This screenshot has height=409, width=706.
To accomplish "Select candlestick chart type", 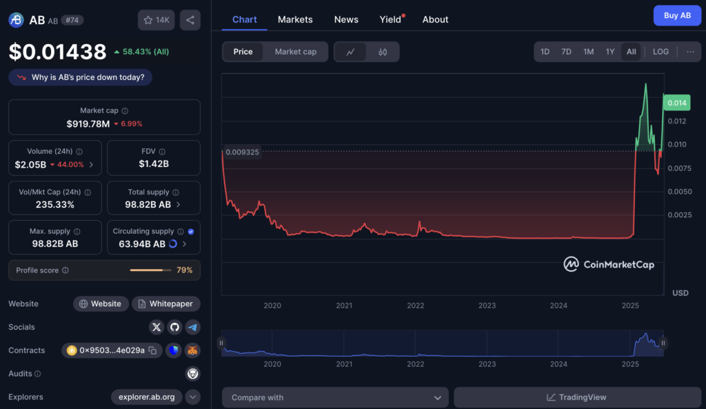I will tap(383, 52).
